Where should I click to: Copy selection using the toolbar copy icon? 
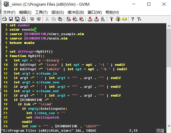(53, 19)
